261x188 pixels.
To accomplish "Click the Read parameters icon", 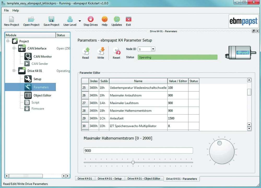I will tap(86, 51).
